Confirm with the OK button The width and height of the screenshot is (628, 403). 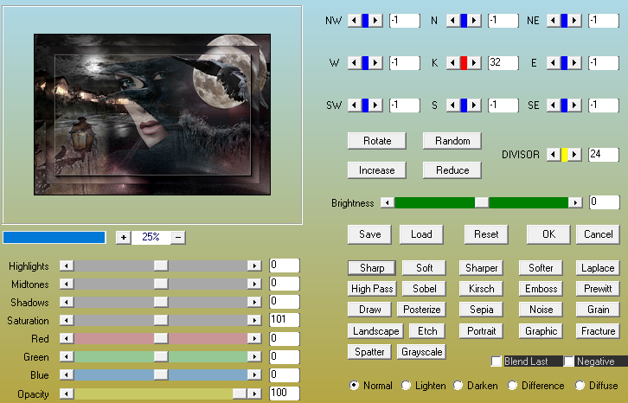click(x=548, y=234)
